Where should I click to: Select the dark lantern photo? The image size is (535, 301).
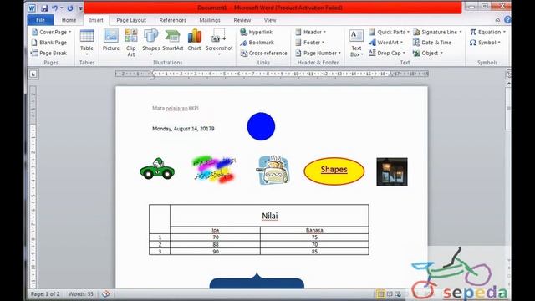[392, 171]
